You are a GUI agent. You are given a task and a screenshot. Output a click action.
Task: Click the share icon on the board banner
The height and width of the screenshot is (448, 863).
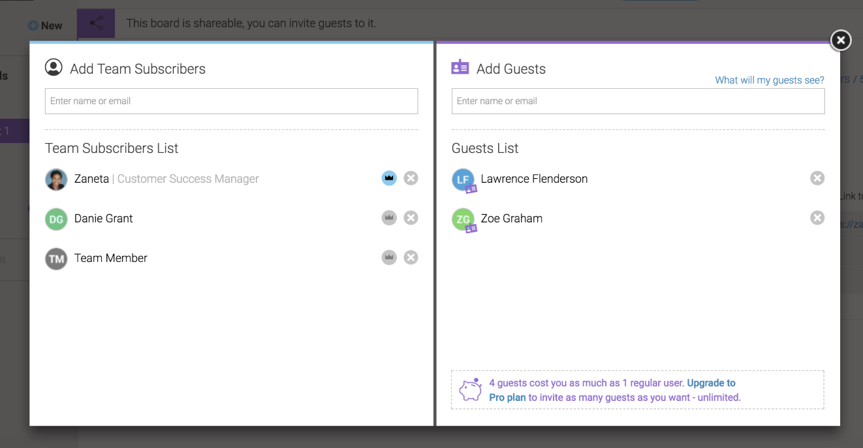click(x=96, y=24)
